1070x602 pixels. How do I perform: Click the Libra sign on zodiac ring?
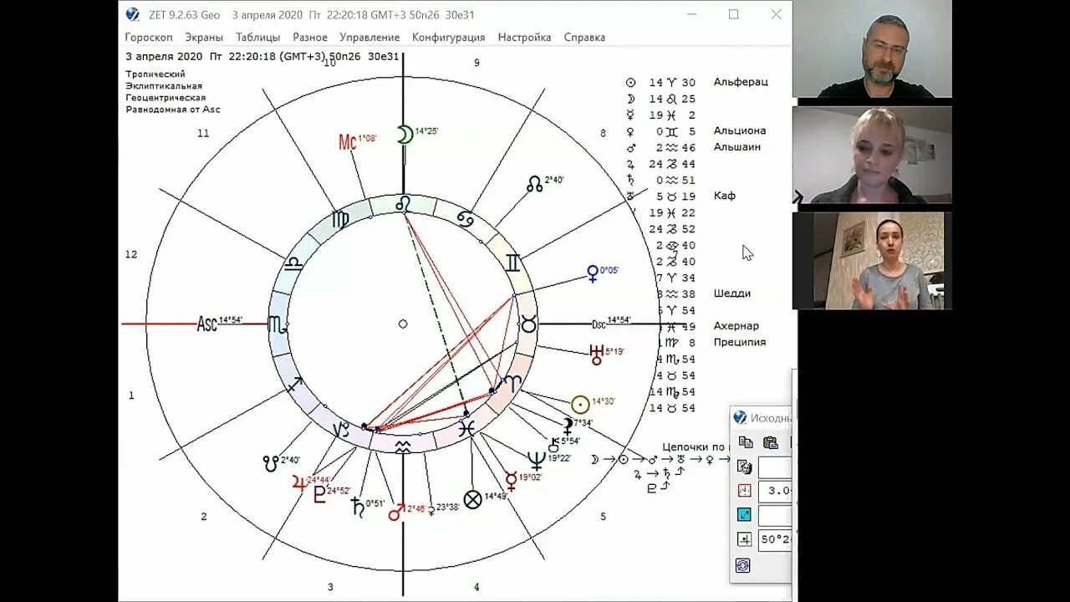293,263
